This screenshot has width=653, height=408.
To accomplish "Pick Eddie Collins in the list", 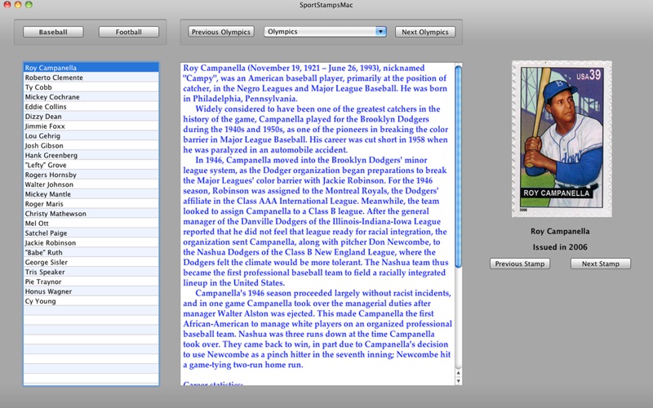I will [91, 107].
